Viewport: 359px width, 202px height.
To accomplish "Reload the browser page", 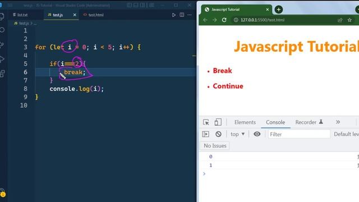I will point(224,20).
